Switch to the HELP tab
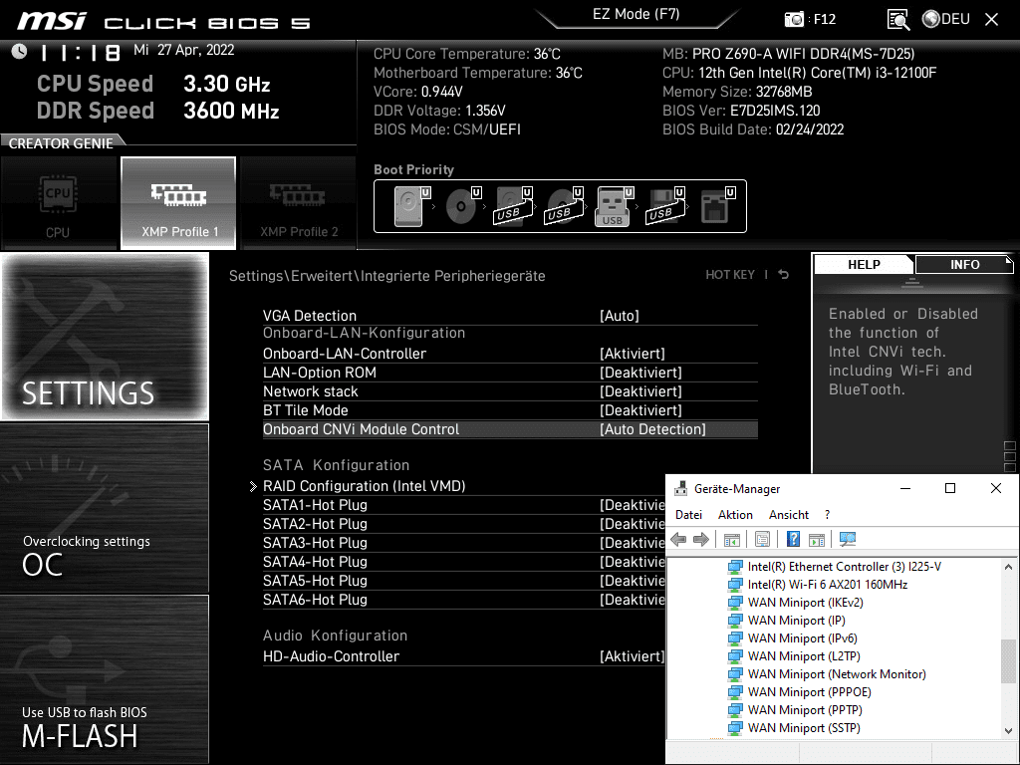Image resolution: width=1020 pixels, height=765 pixels. click(864, 265)
